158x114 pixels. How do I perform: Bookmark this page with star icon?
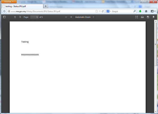97,11
